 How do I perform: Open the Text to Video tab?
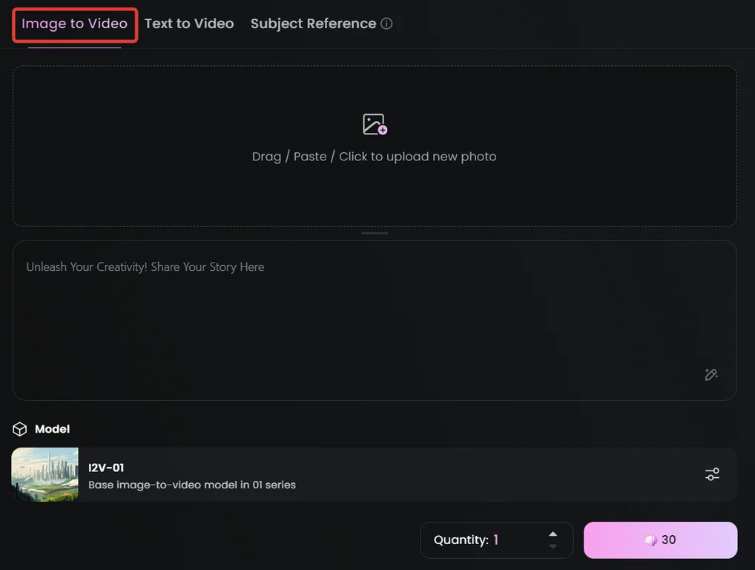pos(189,24)
